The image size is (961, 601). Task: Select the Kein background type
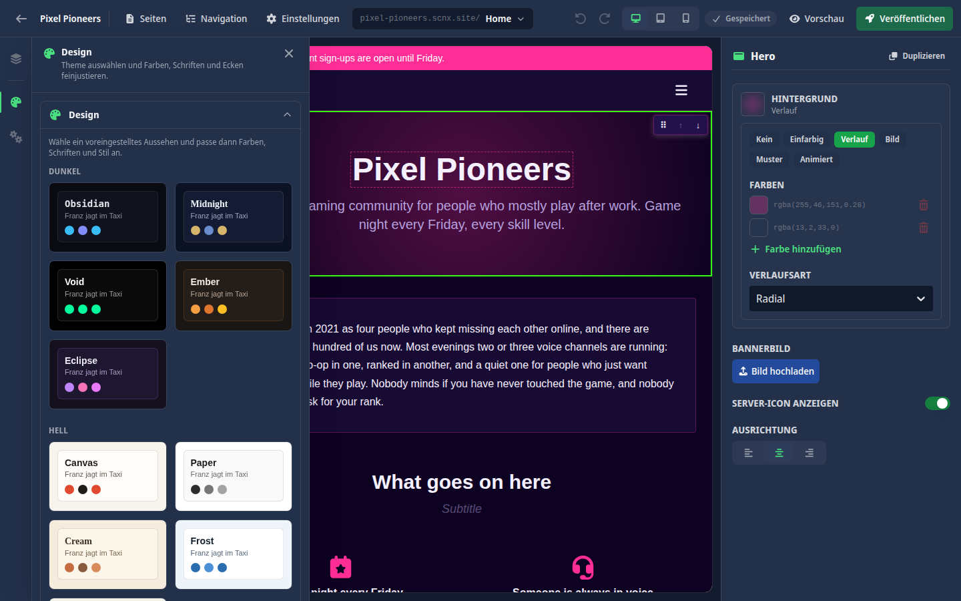[x=764, y=140]
